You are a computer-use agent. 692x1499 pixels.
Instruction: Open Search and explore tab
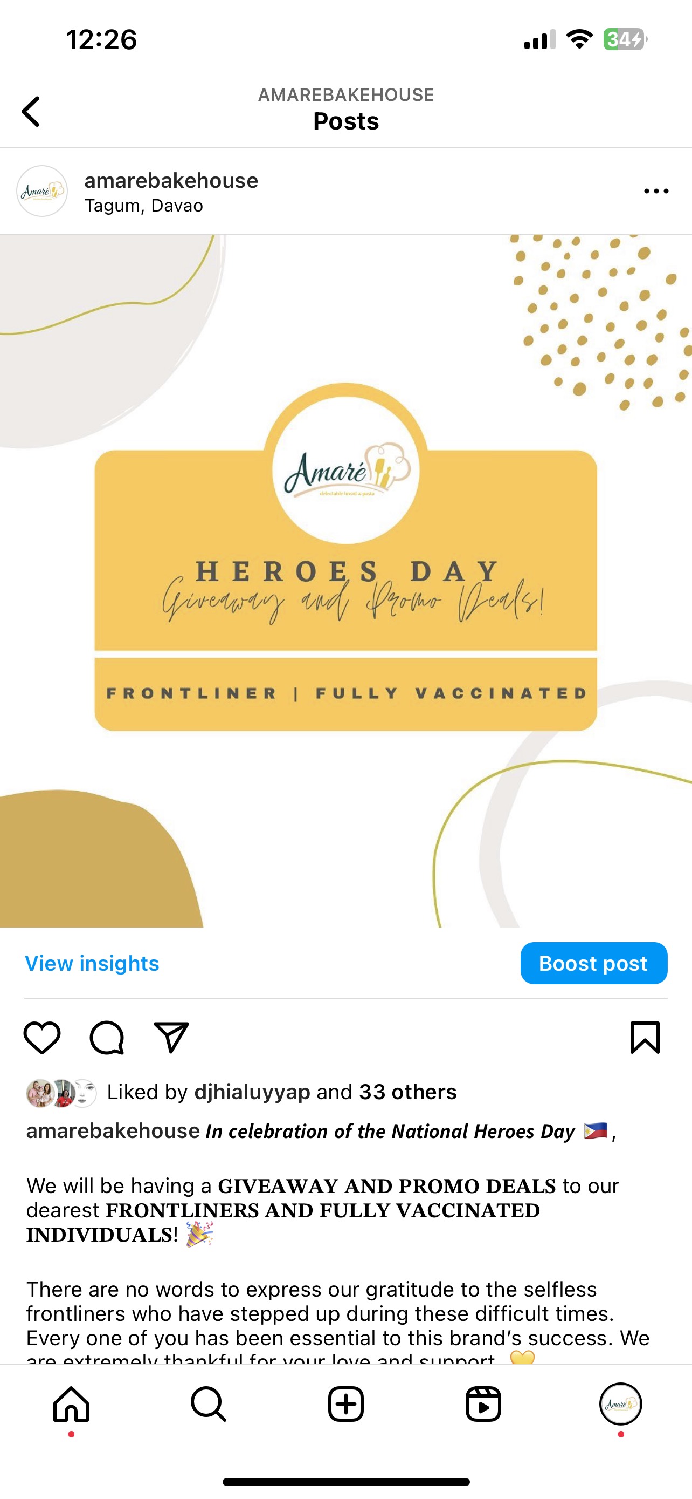click(x=208, y=1404)
